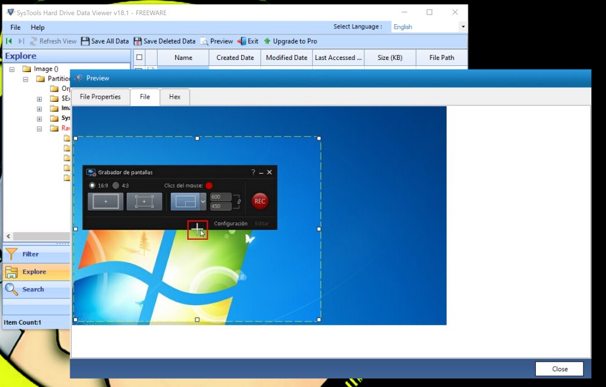
Task: Open the Filter panel with the funnel icon
Action: click(37, 254)
